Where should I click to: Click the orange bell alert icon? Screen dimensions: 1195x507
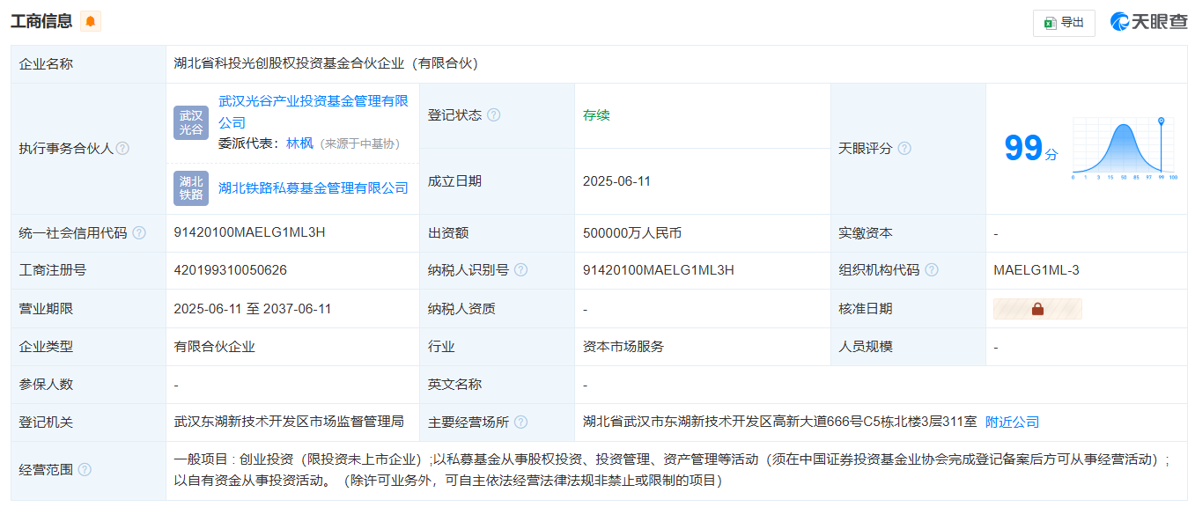click(x=91, y=21)
